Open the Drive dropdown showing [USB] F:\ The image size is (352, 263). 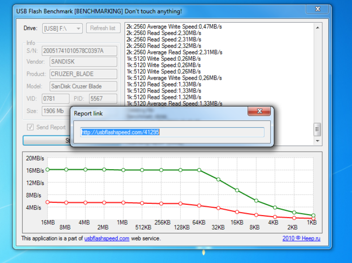click(62, 28)
